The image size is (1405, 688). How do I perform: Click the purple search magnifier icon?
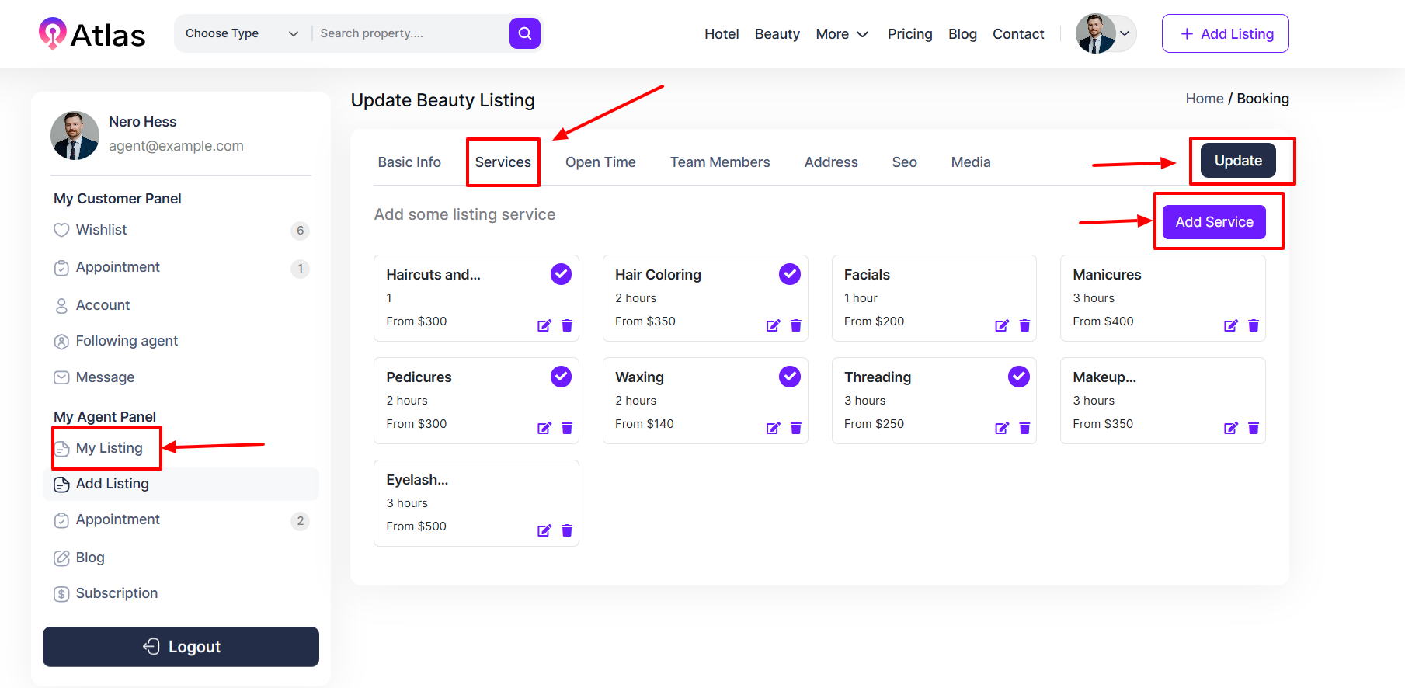[x=524, y=33]
